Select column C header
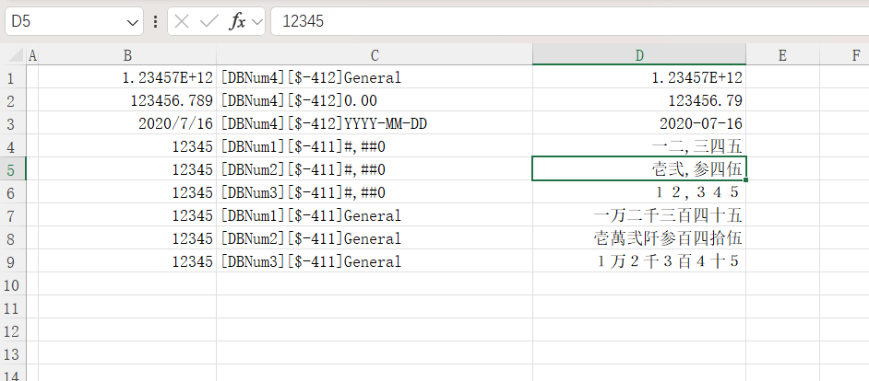The image size is (869, 381). pyautogui.click(x=375, y=55)
